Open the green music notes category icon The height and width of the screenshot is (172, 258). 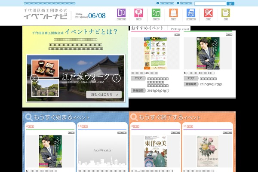(x=156, y=13)
